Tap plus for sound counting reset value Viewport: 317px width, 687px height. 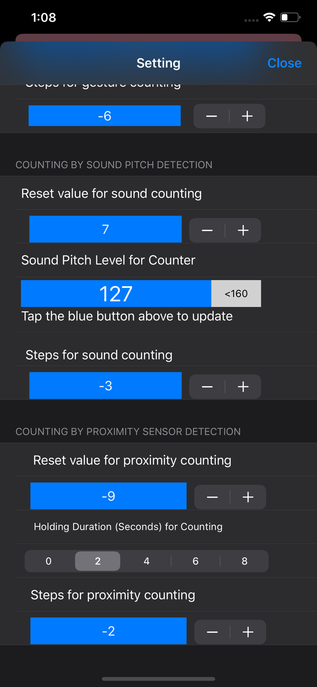243,230
